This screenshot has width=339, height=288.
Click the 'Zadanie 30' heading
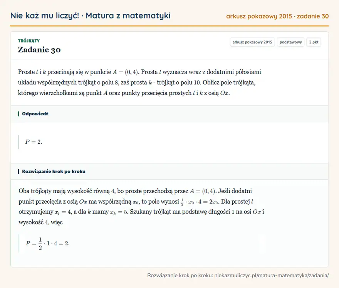point(39,50)
